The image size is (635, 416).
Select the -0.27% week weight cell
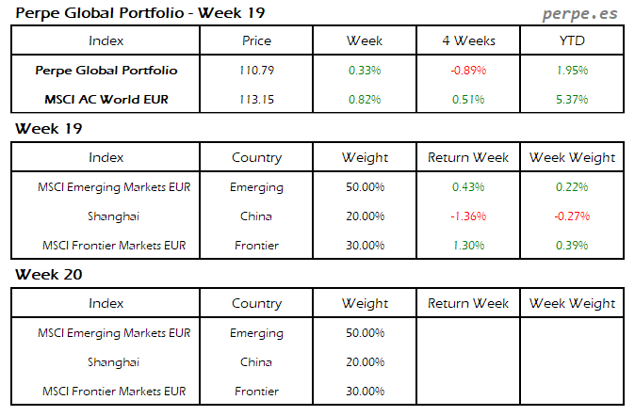click(572, 216)
